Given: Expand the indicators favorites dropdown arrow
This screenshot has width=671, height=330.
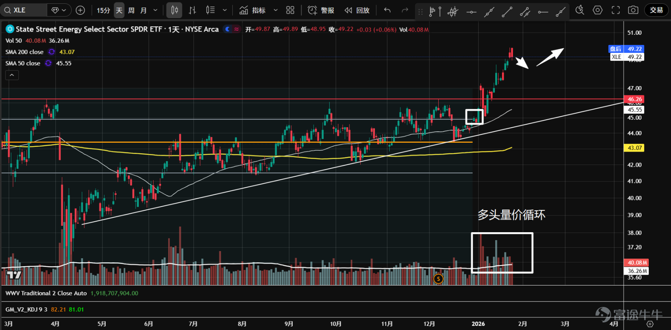Looking at the screenshot, I should (276, 10).
